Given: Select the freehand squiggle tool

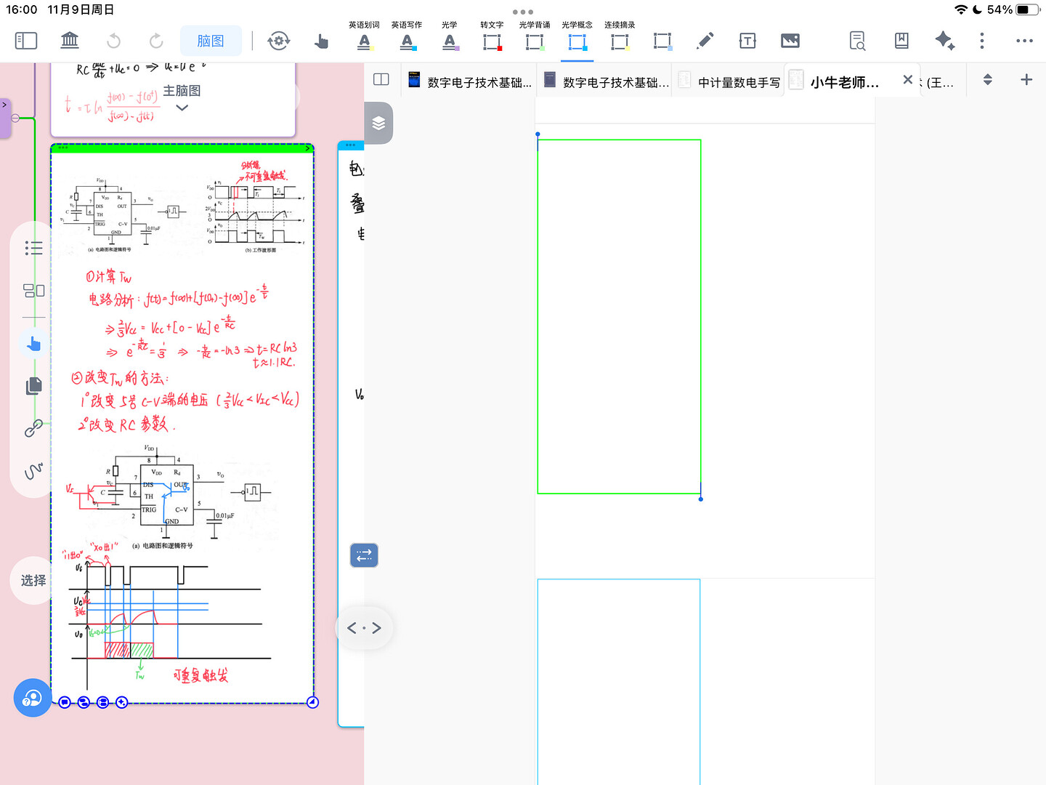Looking at the screenshot, I should click(x=33, y=471).
